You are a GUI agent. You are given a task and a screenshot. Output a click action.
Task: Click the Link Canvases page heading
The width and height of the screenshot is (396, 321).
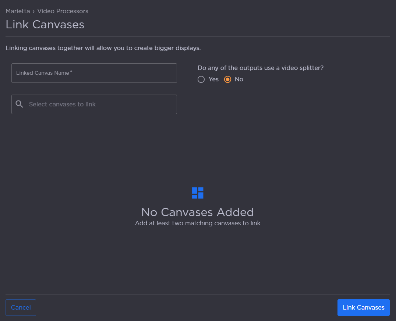tap(45, 25)
